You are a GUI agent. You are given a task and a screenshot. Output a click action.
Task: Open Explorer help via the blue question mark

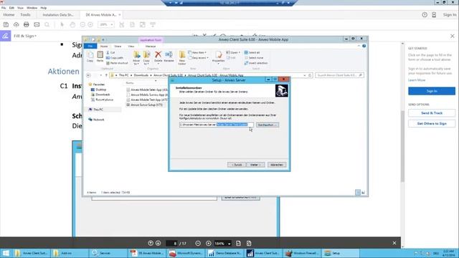[x=364, y=46]
